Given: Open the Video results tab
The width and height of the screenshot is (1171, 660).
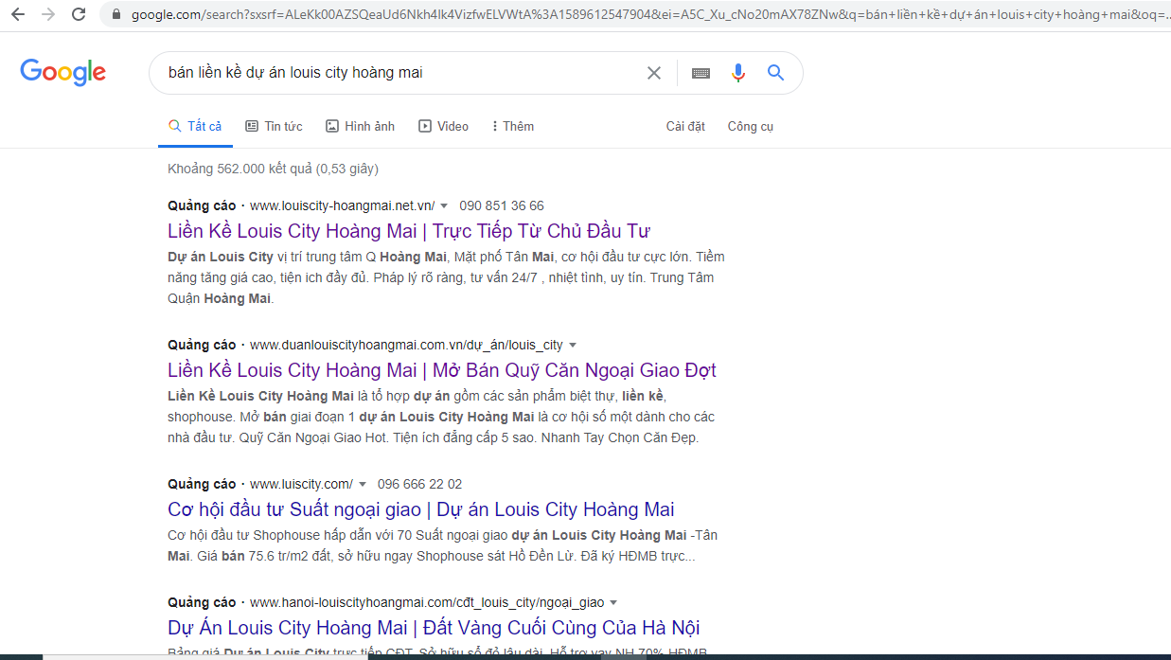Looking at the screenshot, I should [x=443, y=126].
